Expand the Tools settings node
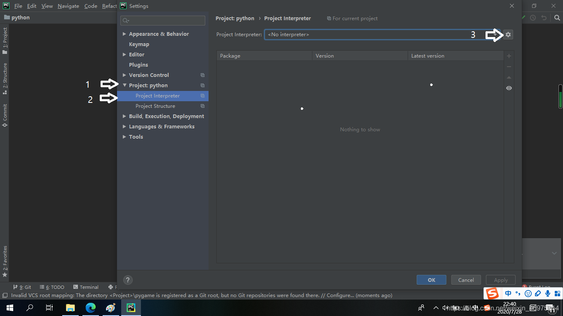Screen dimensions: 563x316 [x=124, y=137]
